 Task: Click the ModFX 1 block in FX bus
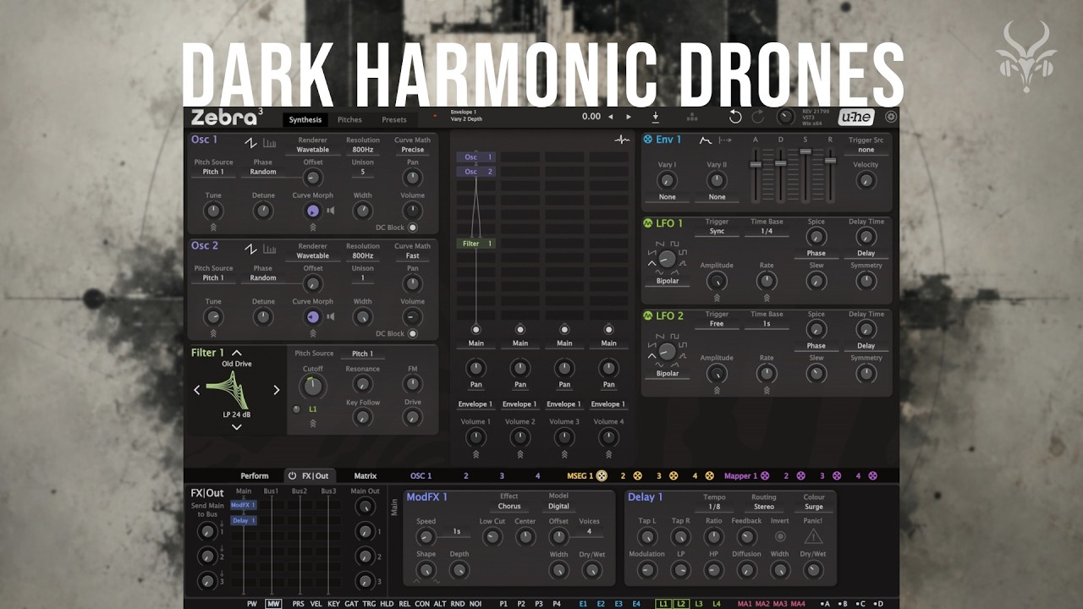pyautogui.click(x=243, y=505)
